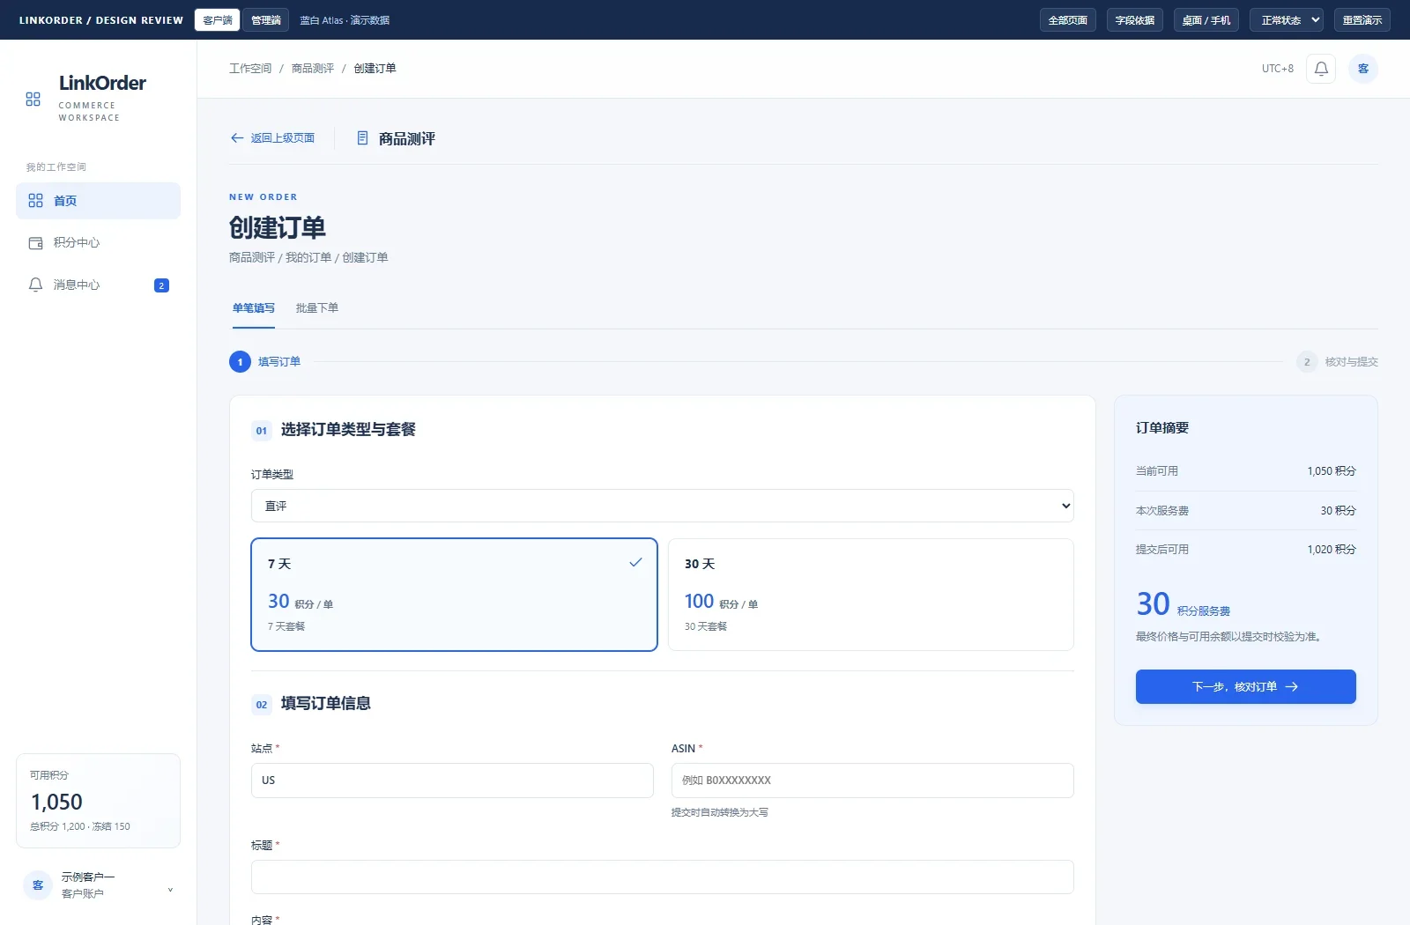
Task: Switch to the 单笔填写 tab
Action: click(254, 308)
